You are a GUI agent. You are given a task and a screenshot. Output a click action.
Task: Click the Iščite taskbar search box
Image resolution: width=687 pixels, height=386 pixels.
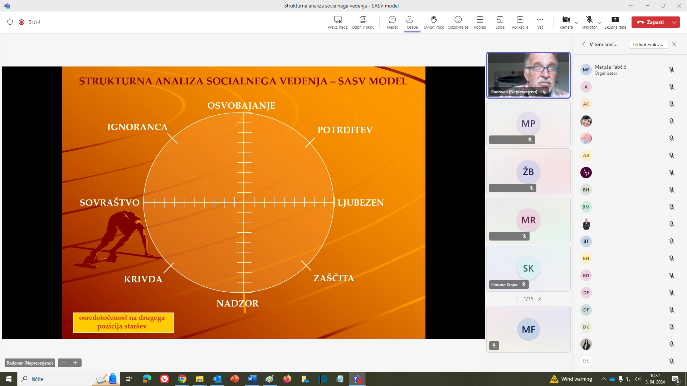(68, 379)
